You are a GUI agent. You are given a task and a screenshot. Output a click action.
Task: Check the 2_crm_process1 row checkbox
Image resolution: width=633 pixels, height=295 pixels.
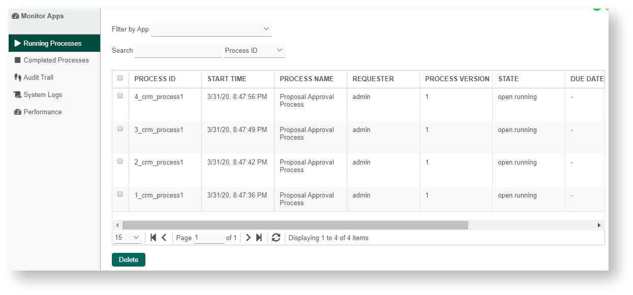tap(120, 161)
